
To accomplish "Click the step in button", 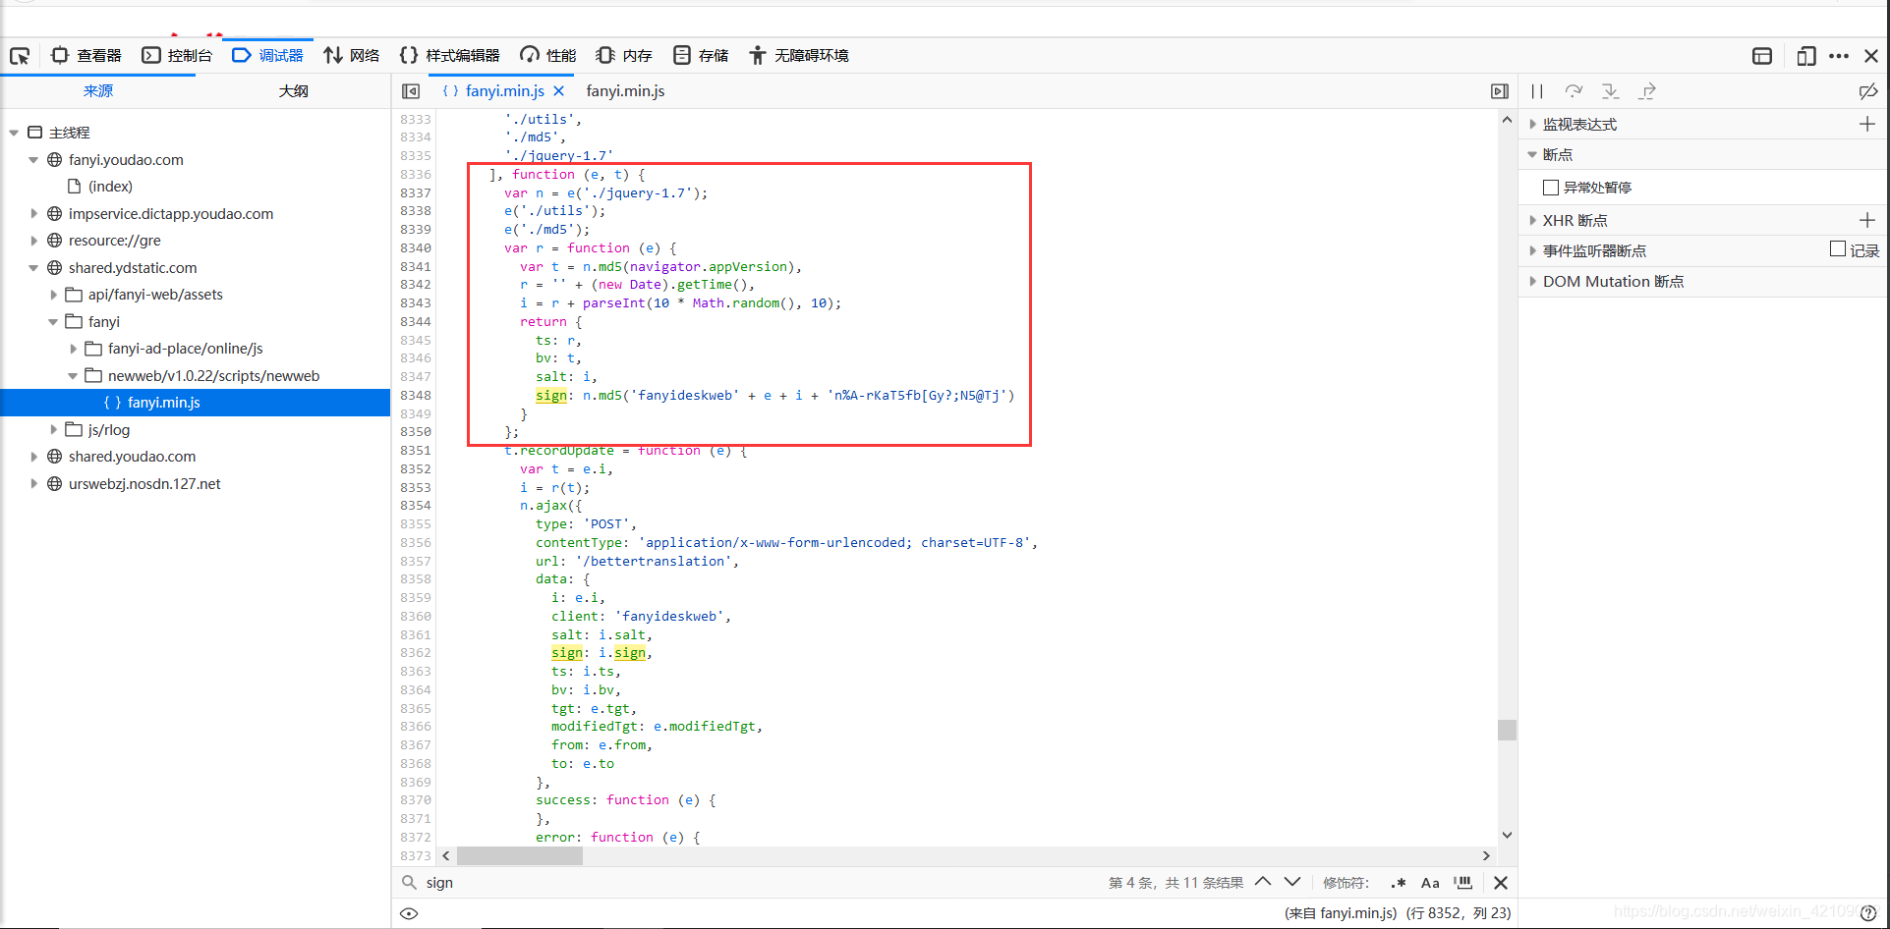I will click(1610, 91).
